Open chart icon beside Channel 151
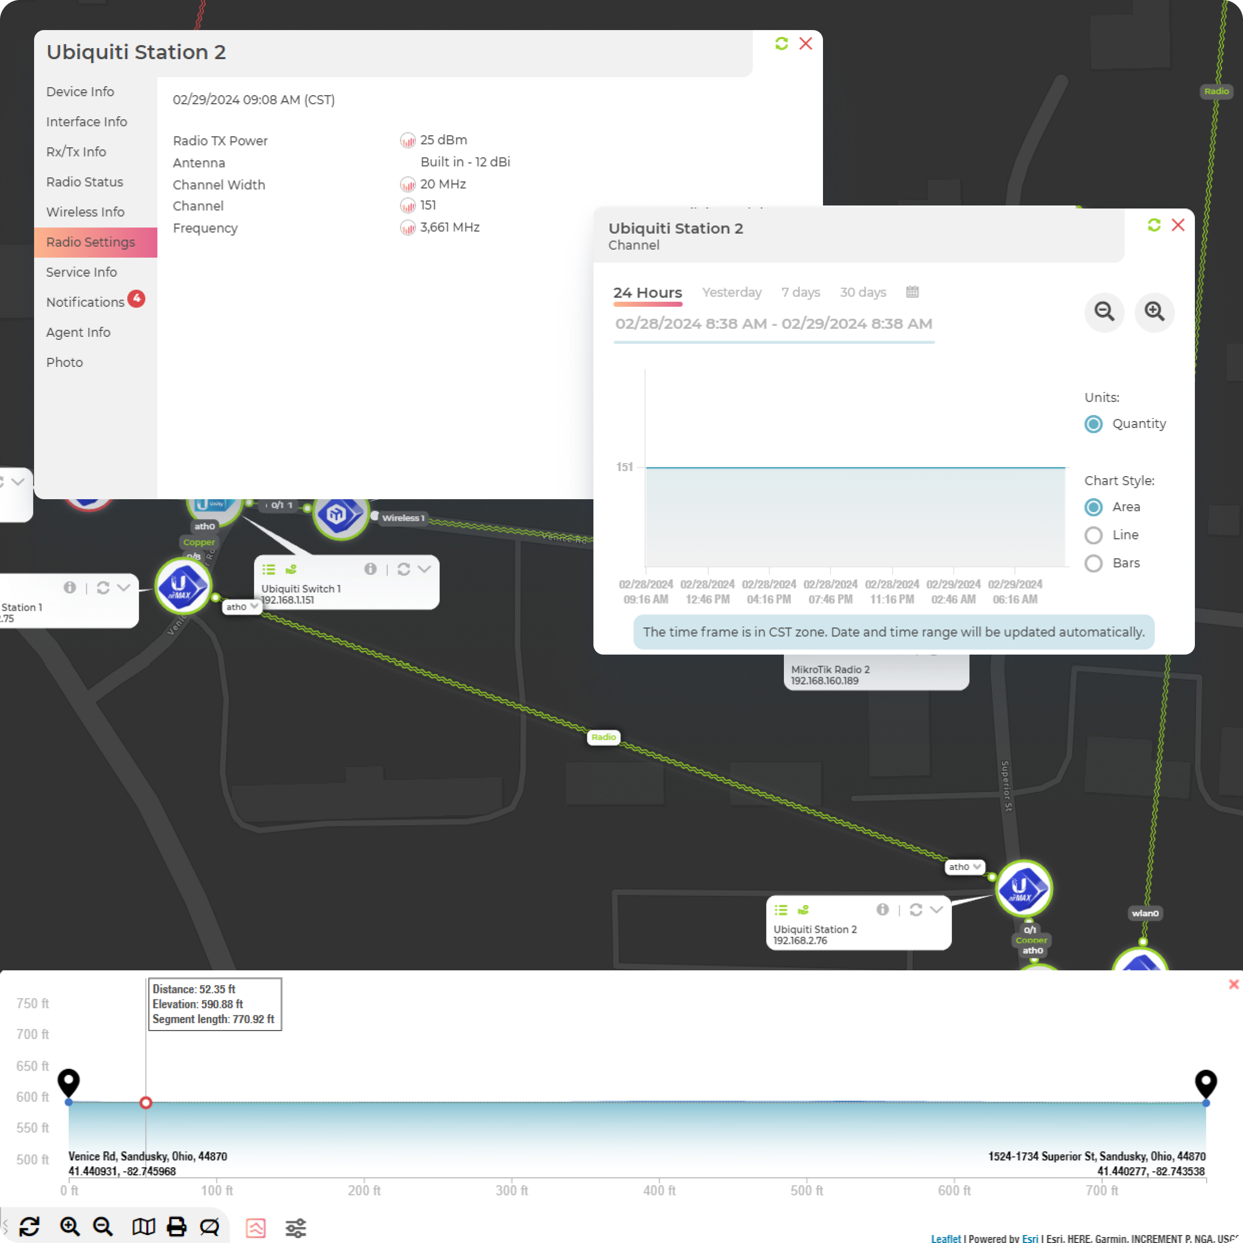The image size is (1243, 1243). (x=408, y=206)
